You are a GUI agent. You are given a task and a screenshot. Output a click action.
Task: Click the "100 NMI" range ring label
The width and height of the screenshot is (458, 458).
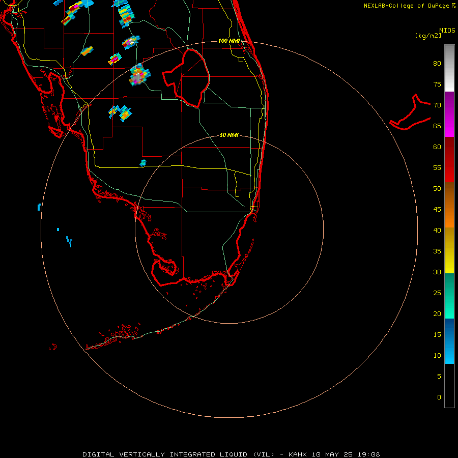point(229,41)
